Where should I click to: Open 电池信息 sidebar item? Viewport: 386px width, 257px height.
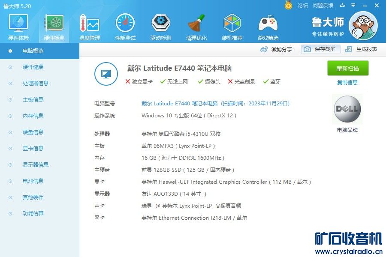click(39, 181)
